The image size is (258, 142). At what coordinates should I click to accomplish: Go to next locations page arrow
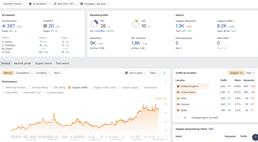[x=185, y=118]
